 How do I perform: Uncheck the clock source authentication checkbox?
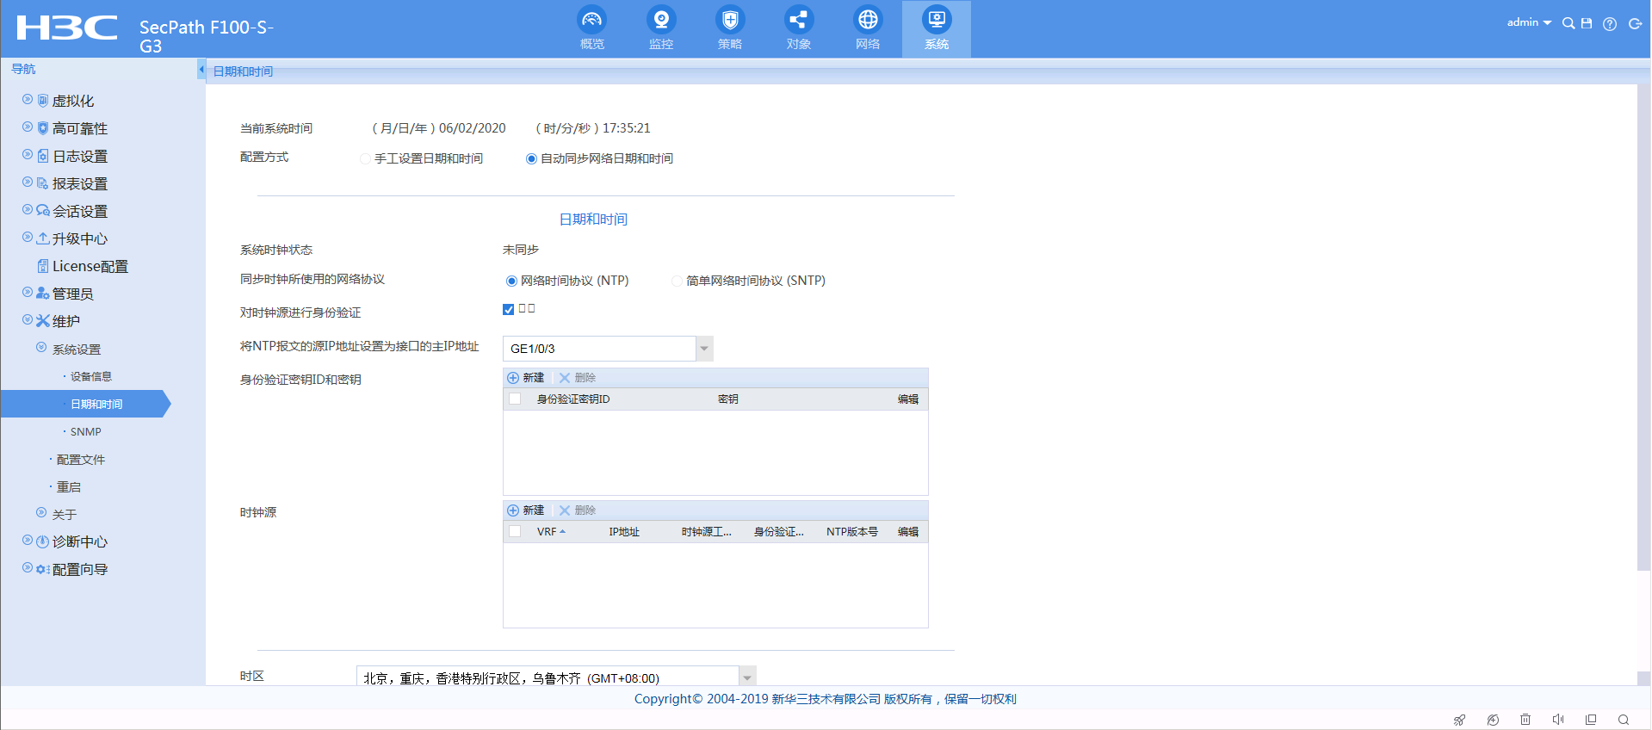(x=509, y=310)
